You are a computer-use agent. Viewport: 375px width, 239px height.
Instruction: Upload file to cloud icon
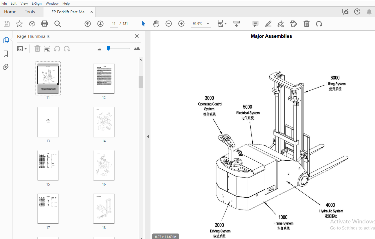pyautogui.click(x=32, y=24)
